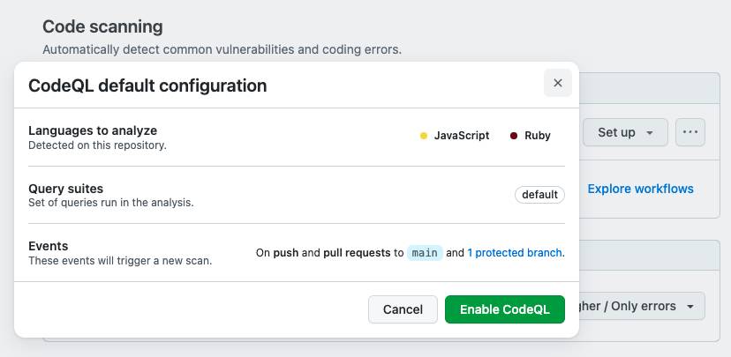Image resolution: width=731 pixels, height=357 pixels.
Task: Cancel the CodeQL configuration dialog
Action: (x=403, y=309)
